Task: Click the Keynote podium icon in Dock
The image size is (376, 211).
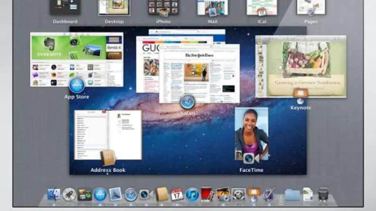Action: point(254,194)
